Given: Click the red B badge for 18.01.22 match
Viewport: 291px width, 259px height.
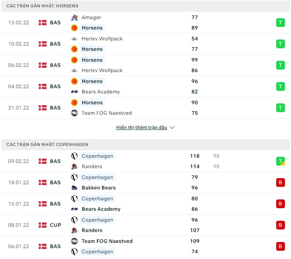Looking at the screenshot, I should (281, 183).
